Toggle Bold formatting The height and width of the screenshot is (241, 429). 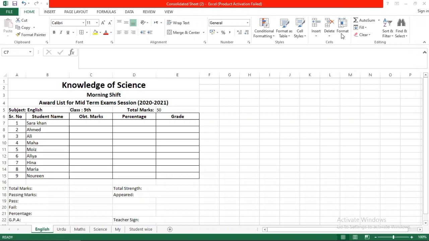(x=54, y=32)
